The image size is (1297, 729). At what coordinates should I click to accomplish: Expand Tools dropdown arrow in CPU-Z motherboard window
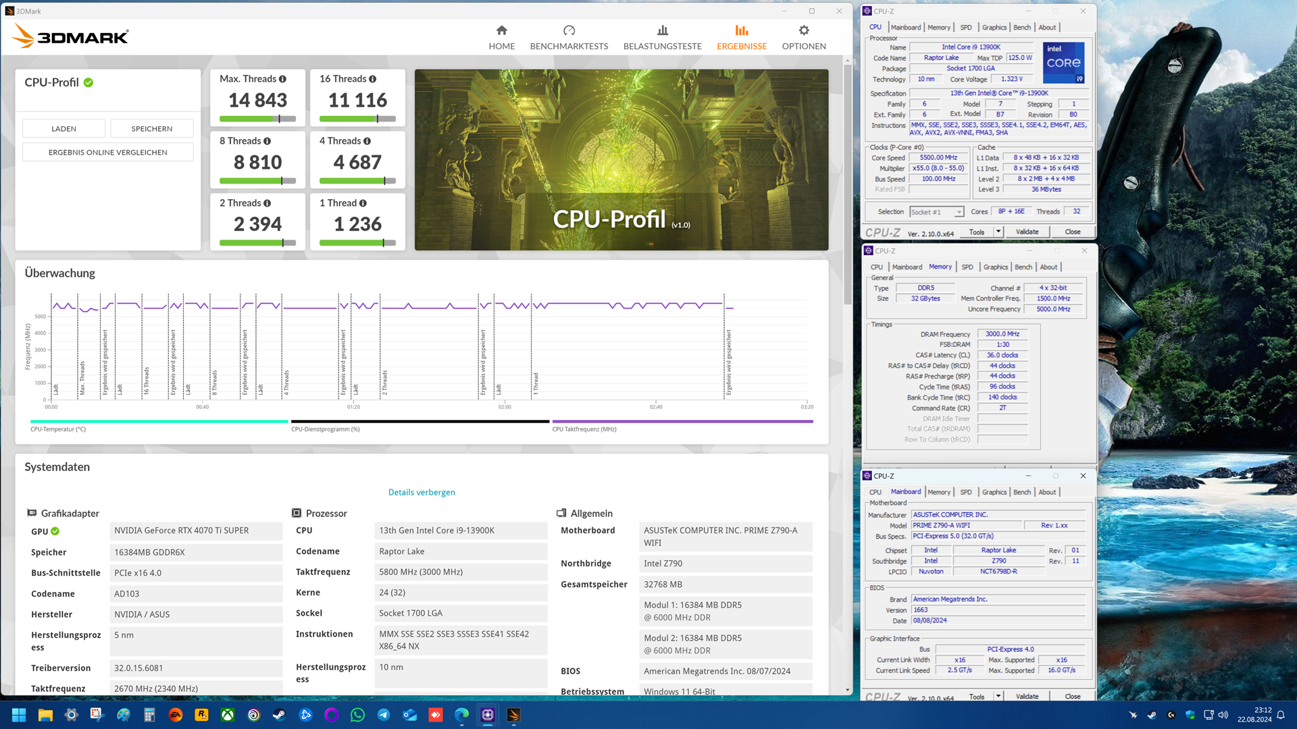tap(998, 696)
